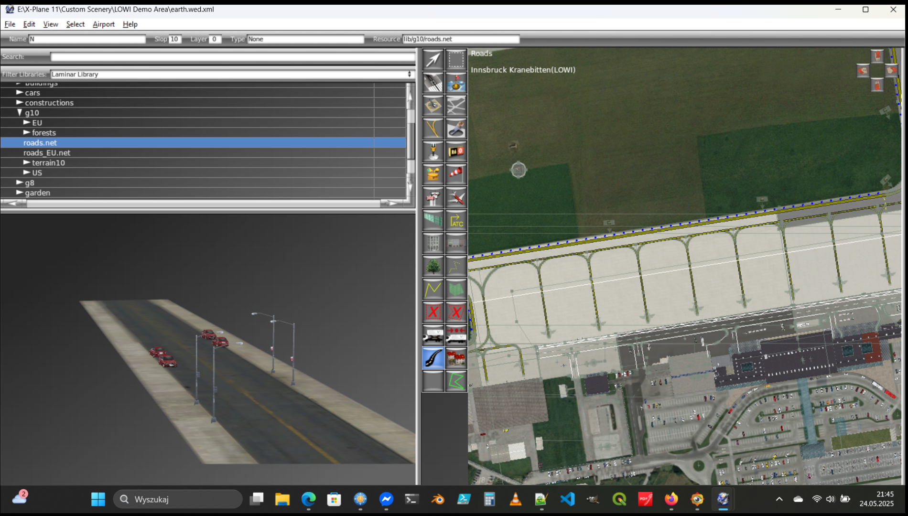The width and height of the screenshot is (908, 516).
Task: Pick the yellow Taxiline tool
Action: coord(433,129)
